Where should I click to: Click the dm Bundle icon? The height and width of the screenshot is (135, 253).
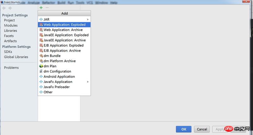coord(41,56)
